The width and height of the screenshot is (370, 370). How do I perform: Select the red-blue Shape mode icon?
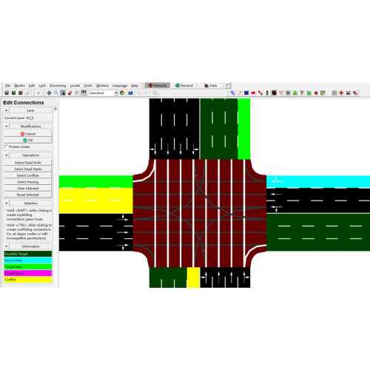(x=315, y=92)
